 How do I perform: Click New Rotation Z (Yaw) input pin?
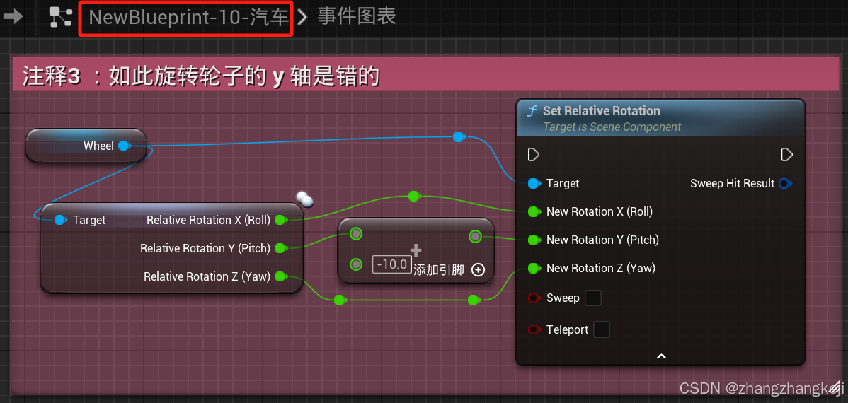(x=534, y=268)
